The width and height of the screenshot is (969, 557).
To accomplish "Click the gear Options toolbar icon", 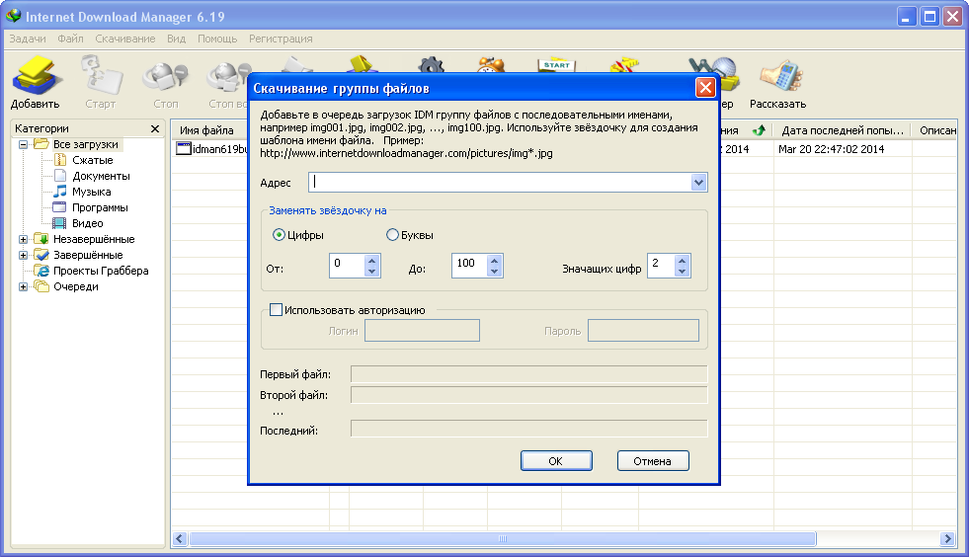I will click(431, 64).
